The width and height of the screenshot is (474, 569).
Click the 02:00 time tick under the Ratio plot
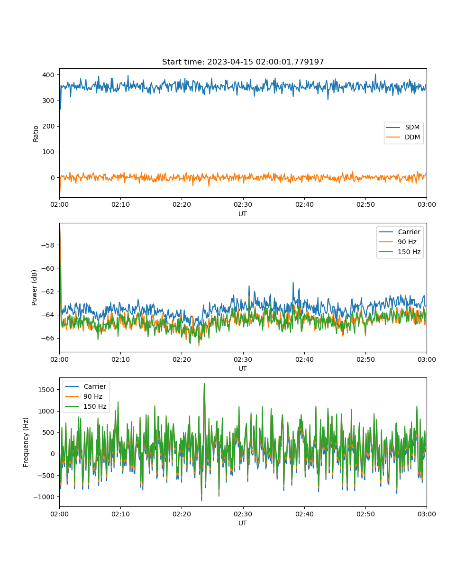pos(59,204)
